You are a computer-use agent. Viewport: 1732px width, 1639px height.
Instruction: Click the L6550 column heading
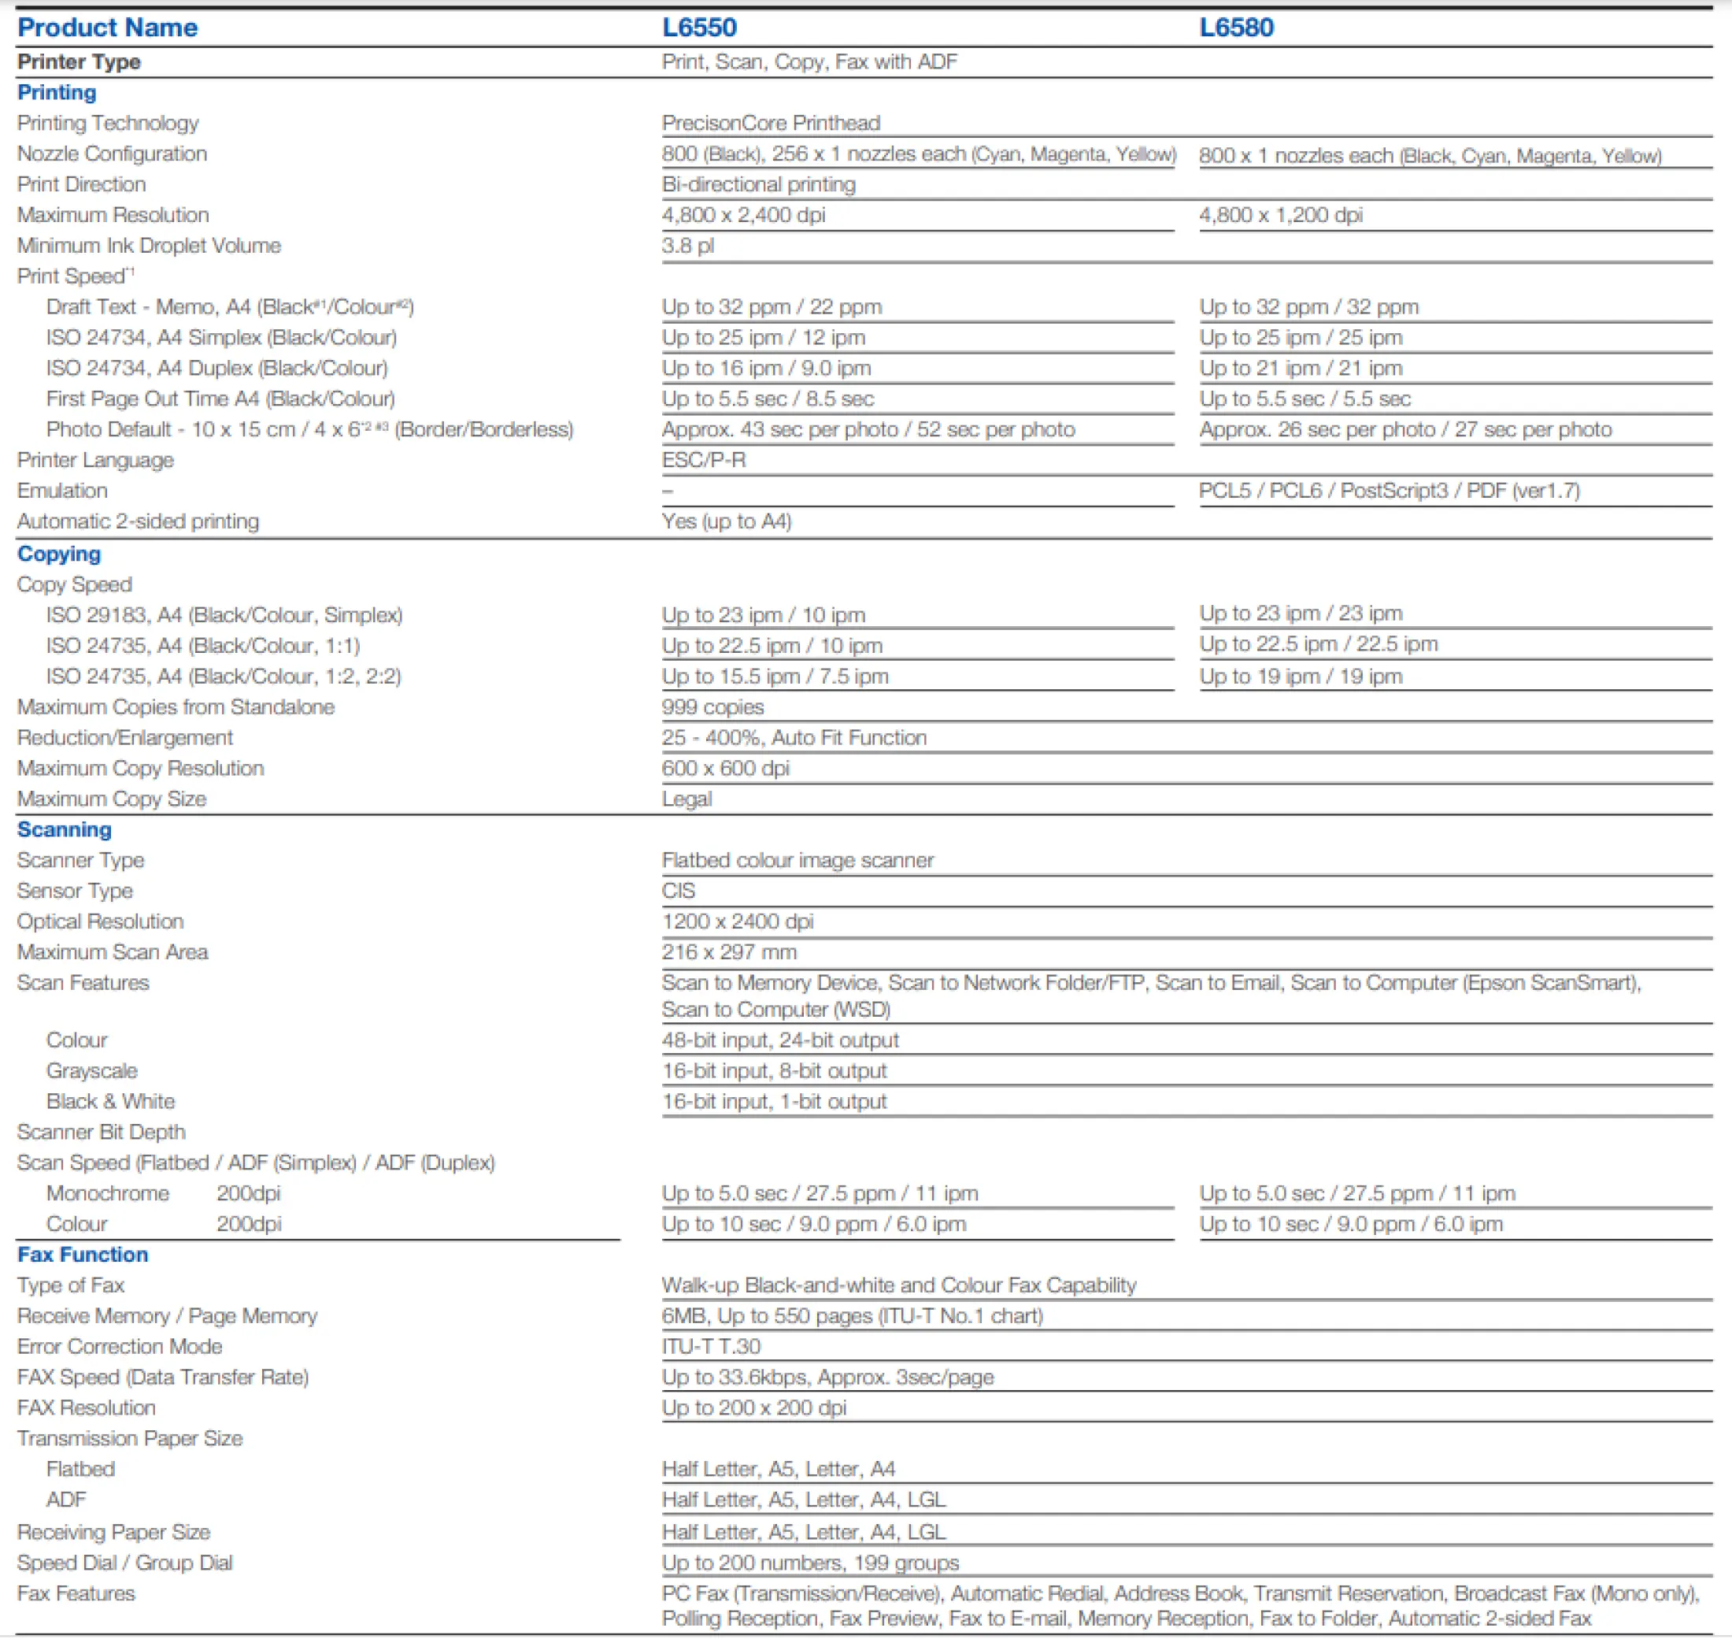[699, 28]
